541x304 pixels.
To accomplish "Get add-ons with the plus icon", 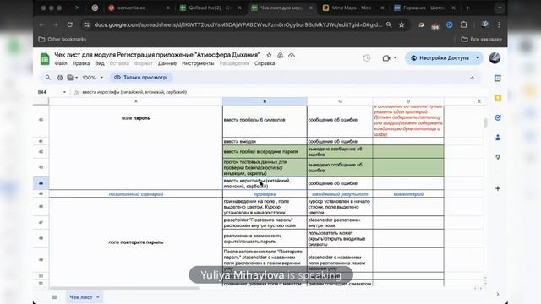I will coord(498,188).
